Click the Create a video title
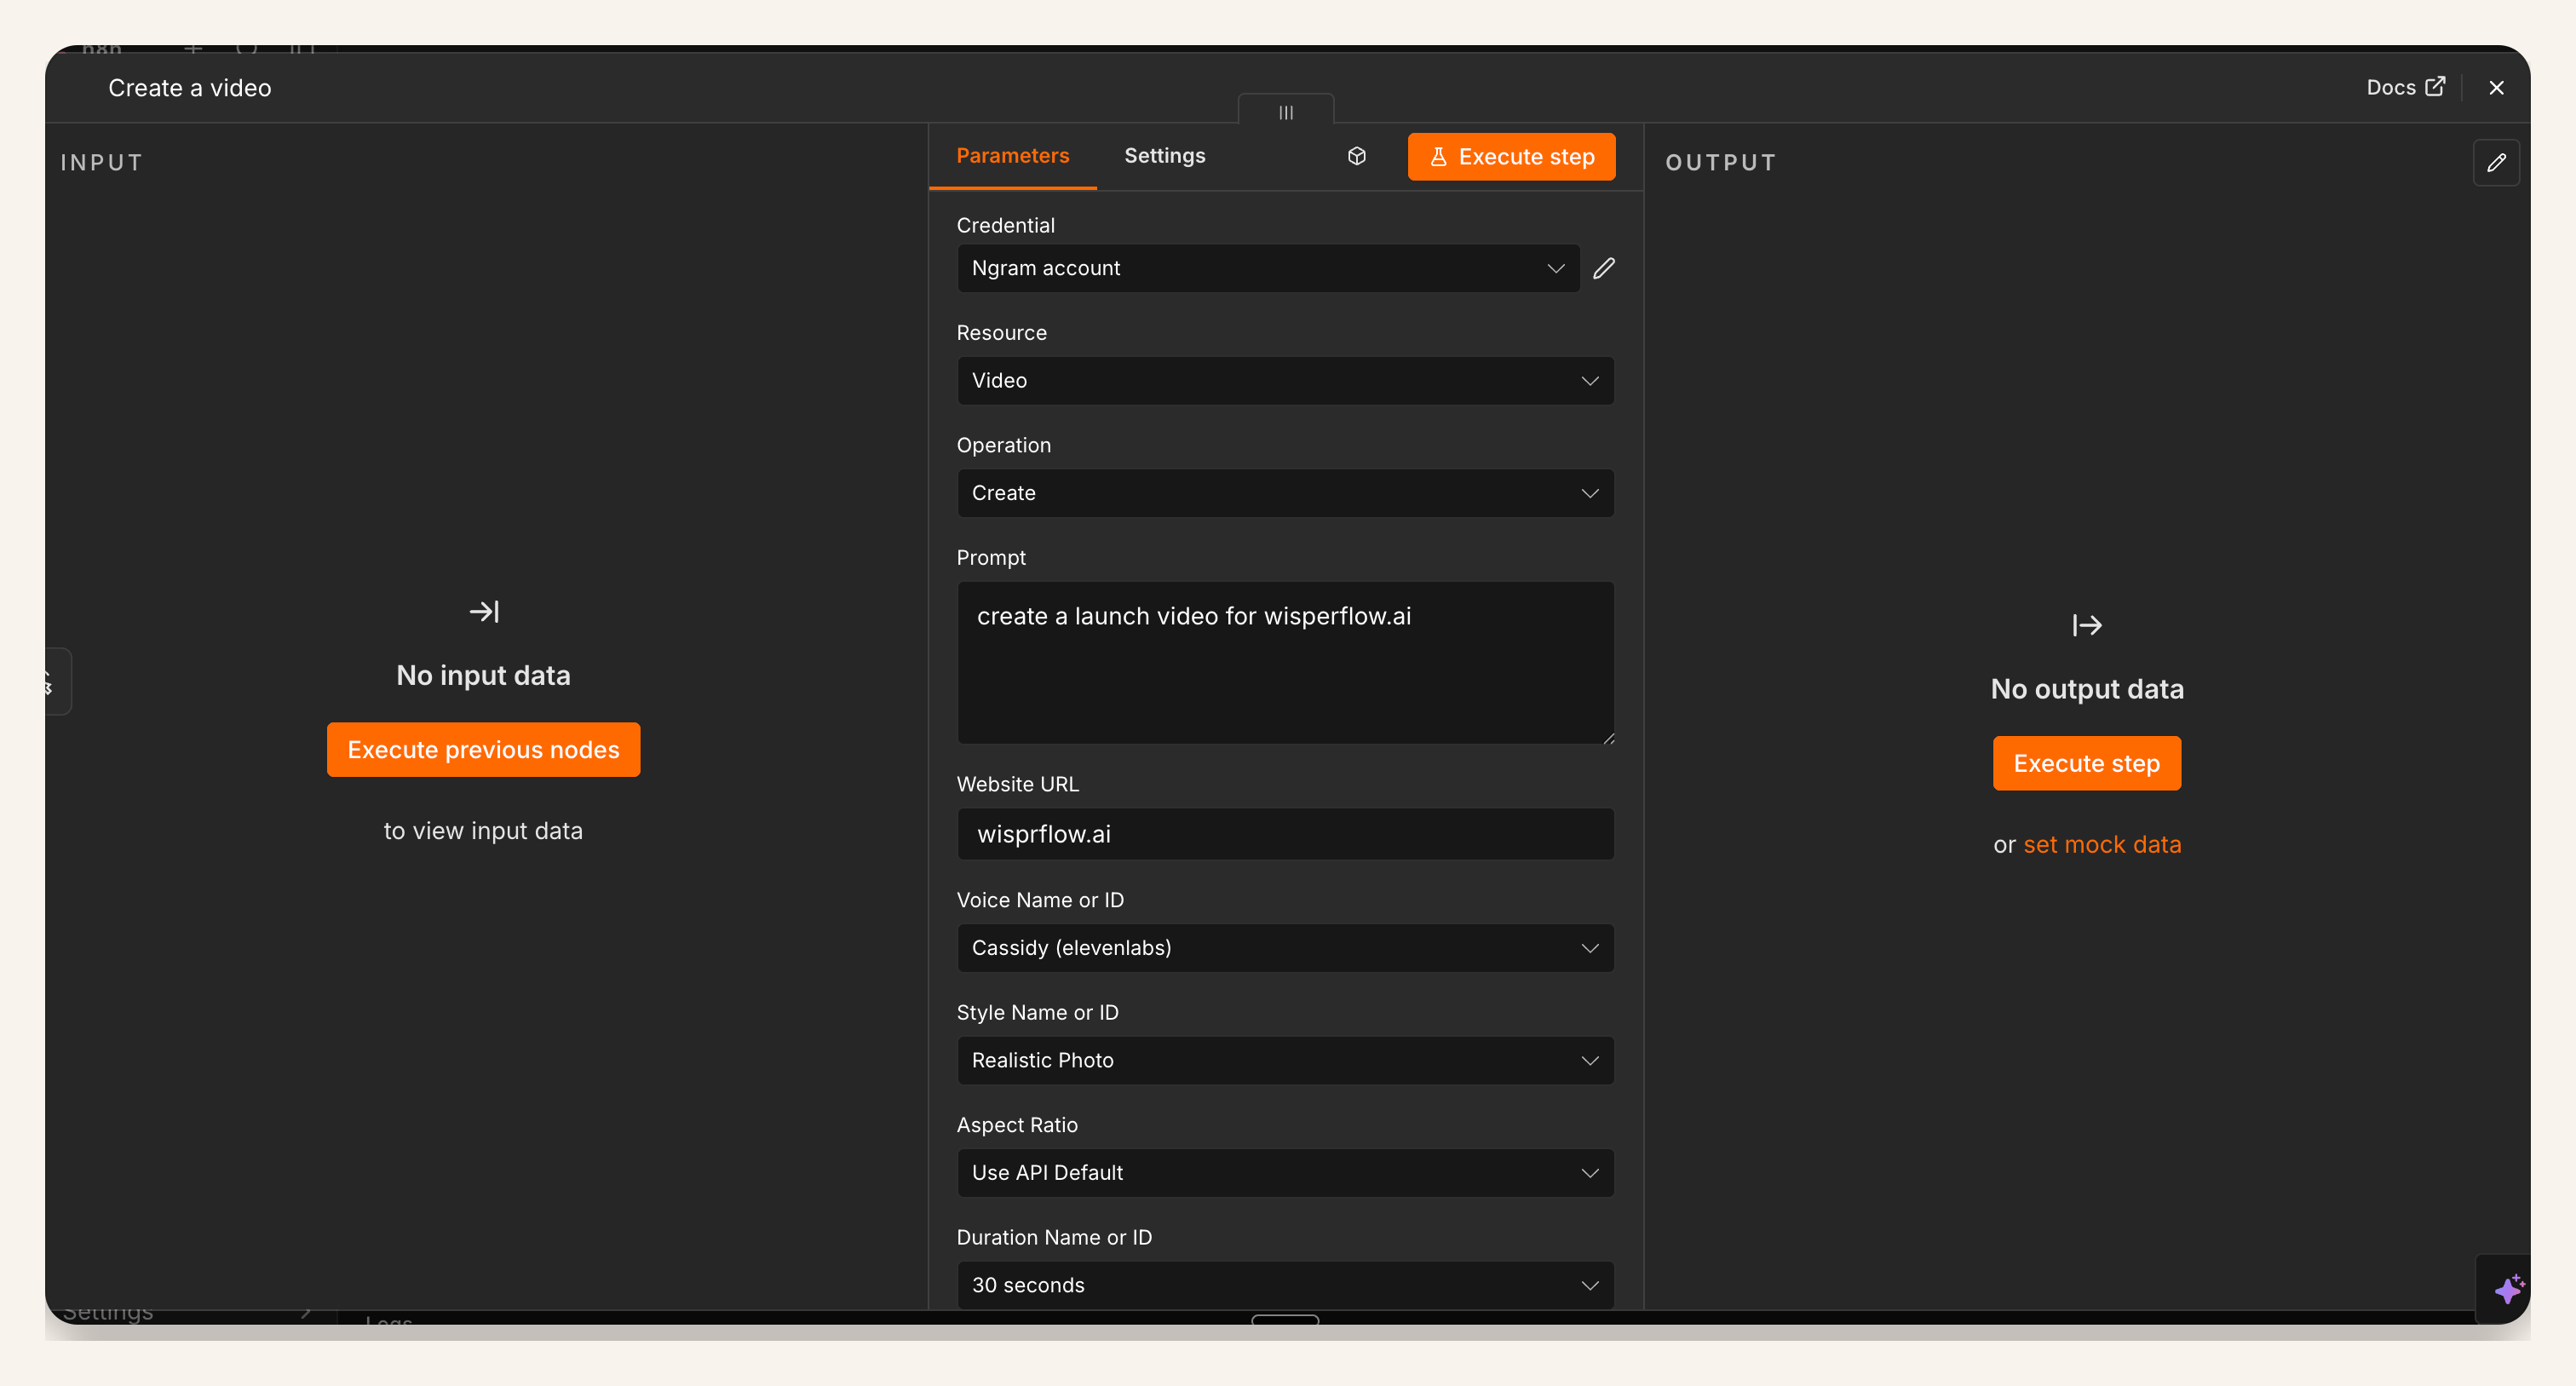The width and height of the screenshot is (2576, 1386). click(x=190, y=88)
